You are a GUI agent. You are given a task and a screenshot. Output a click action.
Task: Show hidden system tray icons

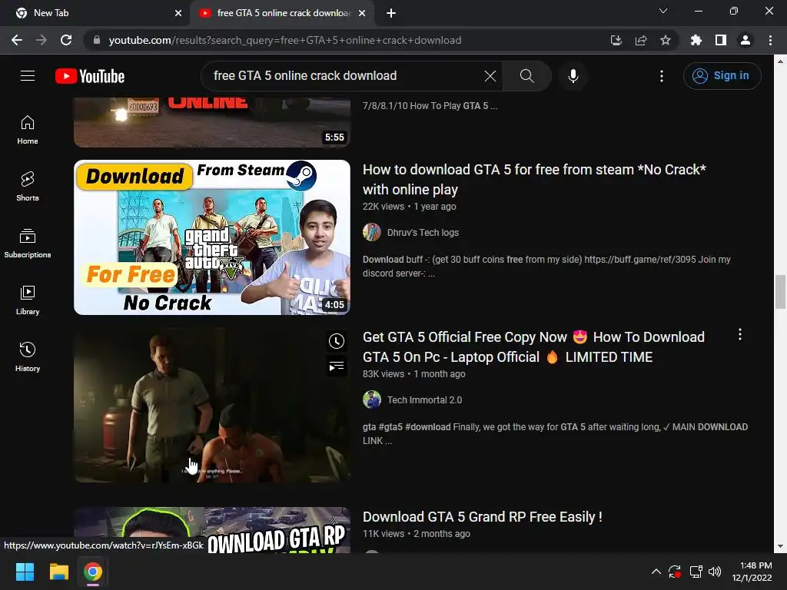point(656,572)
